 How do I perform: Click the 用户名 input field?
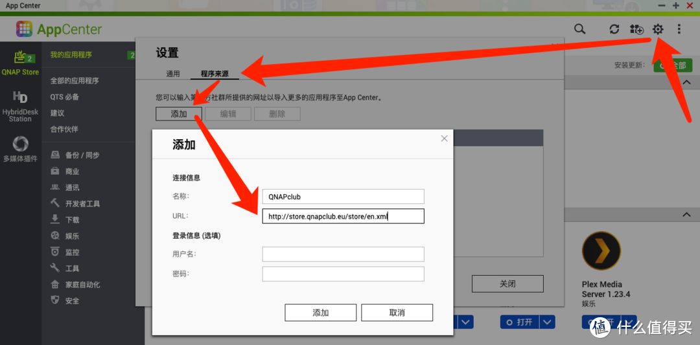344,254
